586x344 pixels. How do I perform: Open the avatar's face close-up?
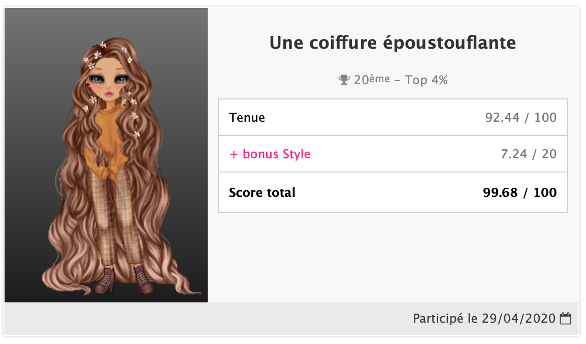108,80
